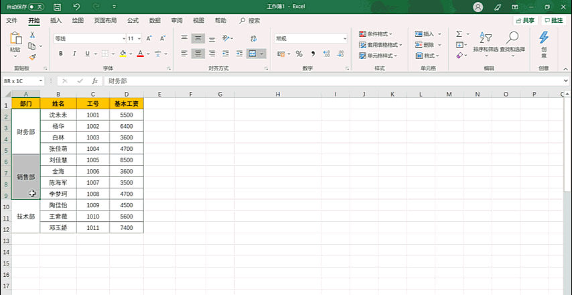Click the 批注 comments button
Viewport: 572px width, 295px height.
(553, 20)
